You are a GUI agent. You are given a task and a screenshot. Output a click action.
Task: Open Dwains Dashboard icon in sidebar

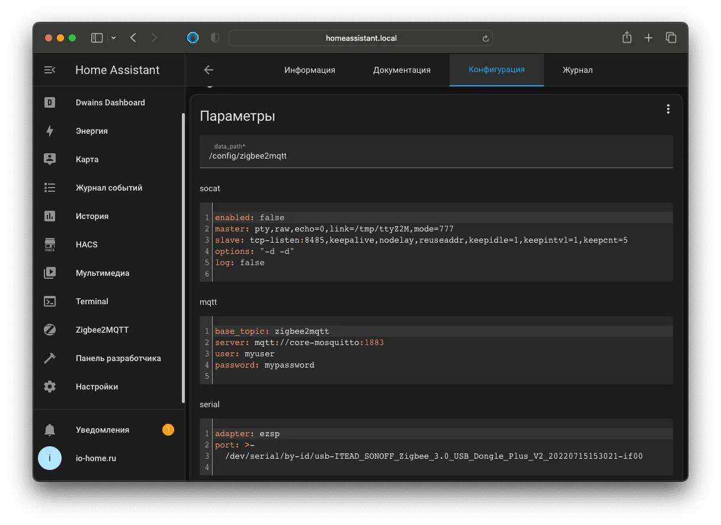(x=50, y=102)
